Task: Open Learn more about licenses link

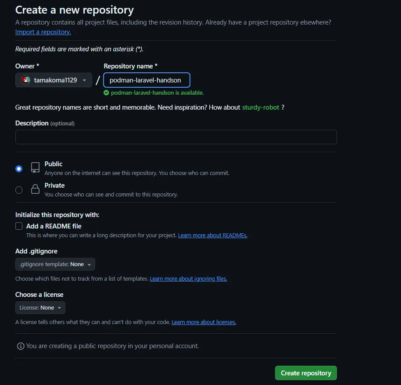Action: click(x=204, y=322)
